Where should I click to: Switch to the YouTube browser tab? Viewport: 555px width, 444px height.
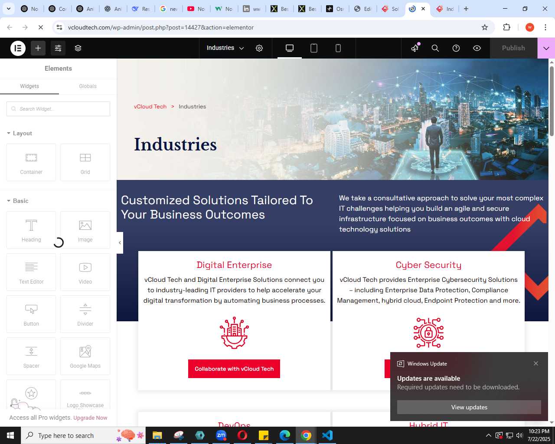click(196, 9)
